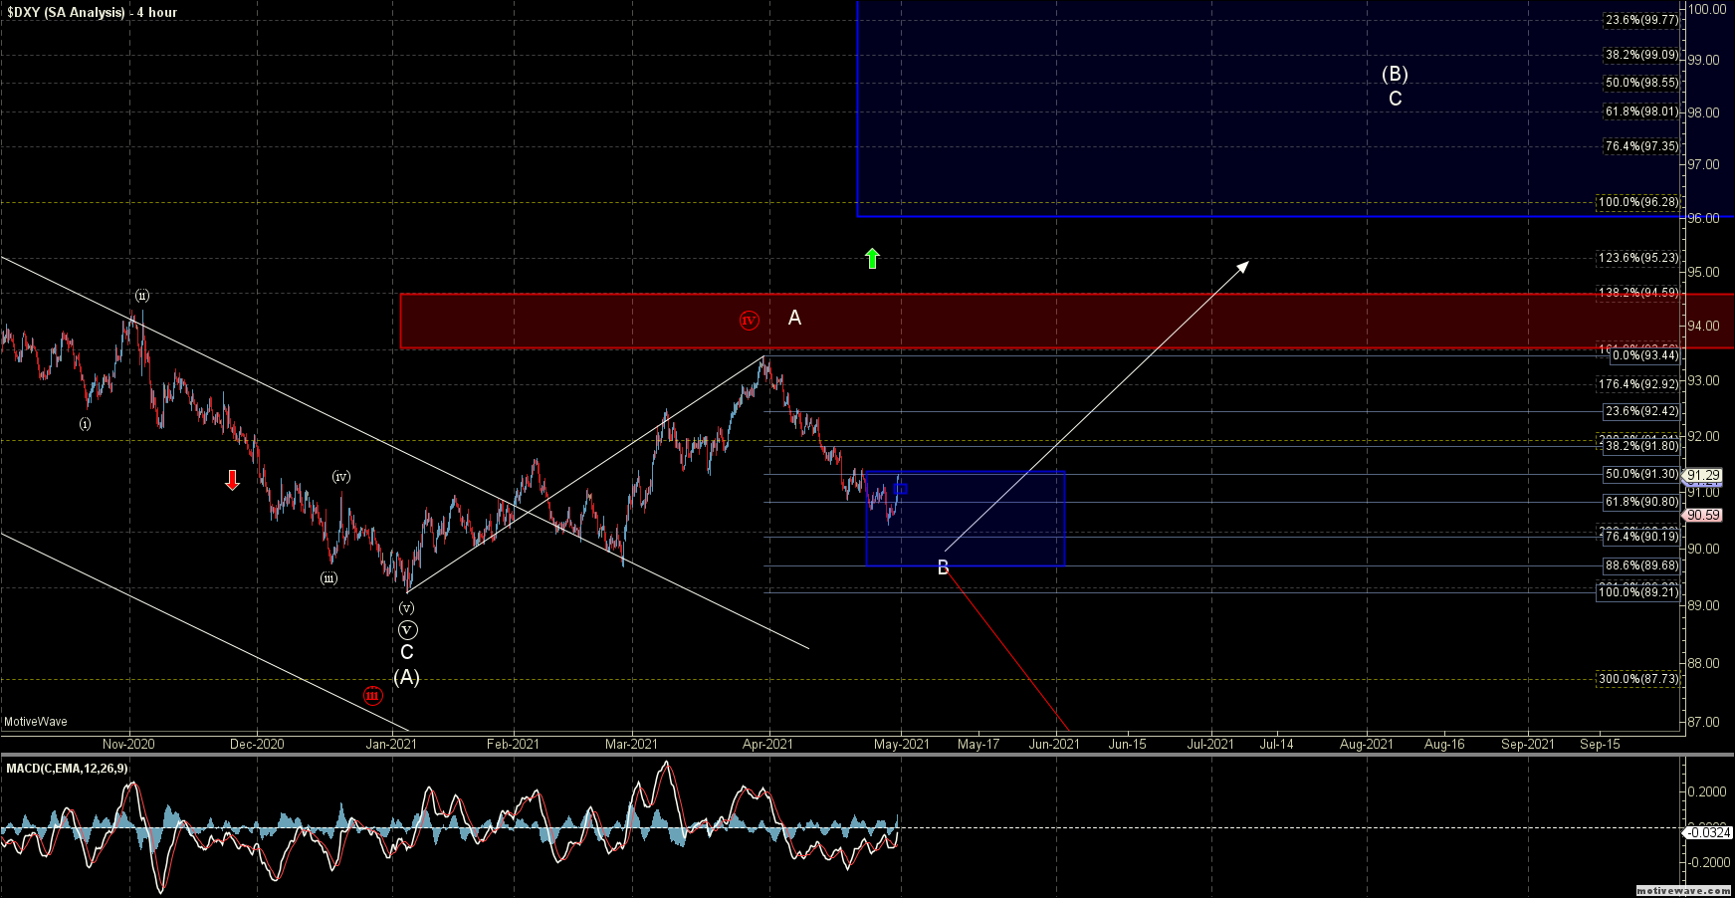Click the green up arrow marker
1735x898 pixels.
[x=872, y=259]
